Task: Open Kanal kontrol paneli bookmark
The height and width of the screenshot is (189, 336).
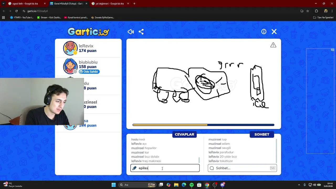Action: pos(76,18)
